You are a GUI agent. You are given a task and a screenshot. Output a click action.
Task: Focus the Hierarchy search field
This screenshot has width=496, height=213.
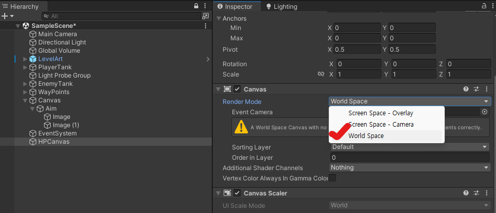coord(122,16)
